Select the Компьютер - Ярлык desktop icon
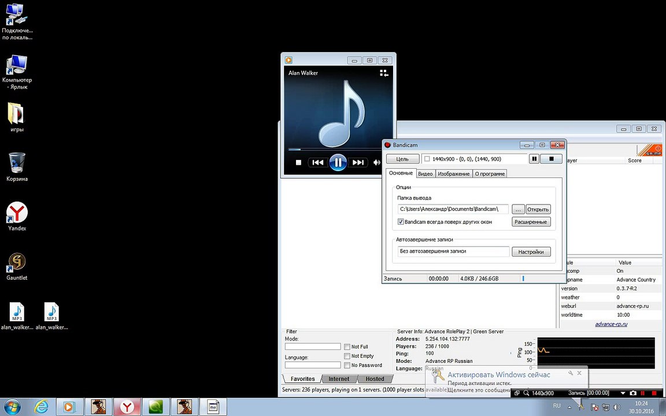 point(17,72)
